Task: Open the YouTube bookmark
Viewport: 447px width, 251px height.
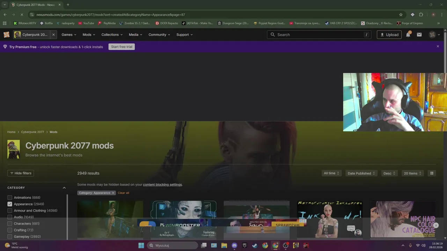Action: [x=86, y=23]
